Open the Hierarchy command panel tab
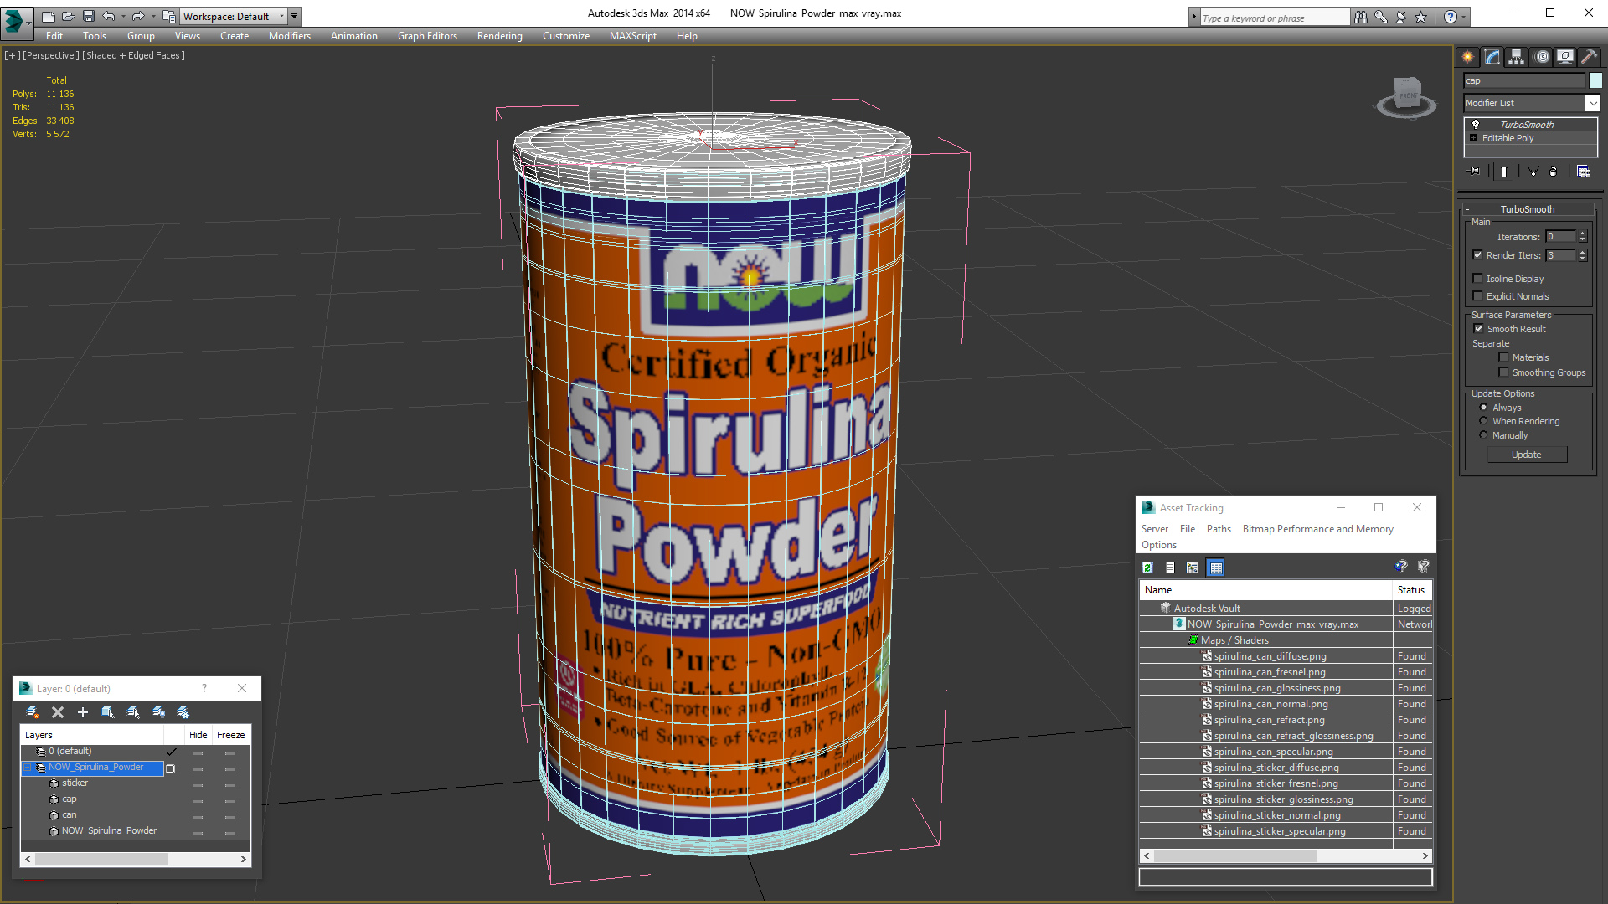Screen dimensions: 1608x904 (1517, 57)
